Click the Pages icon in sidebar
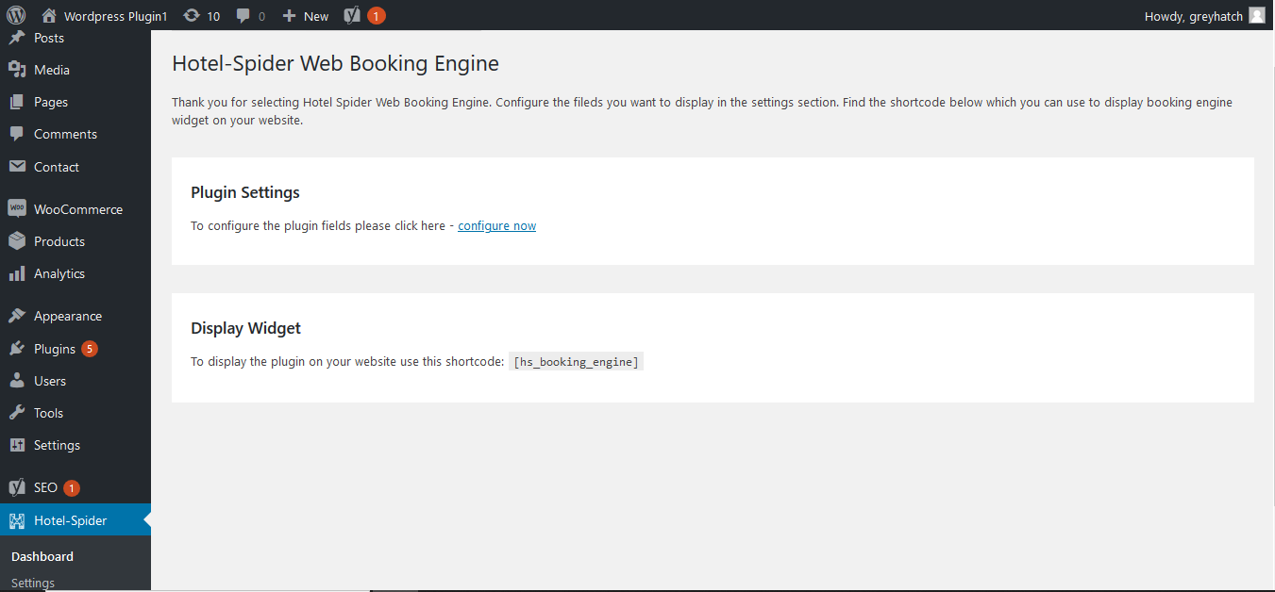Image resolution: width=1275 pixels, height=592 pixels. (x=16, y=102)
